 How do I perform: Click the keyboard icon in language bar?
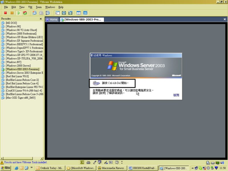[x=88, y=162]
